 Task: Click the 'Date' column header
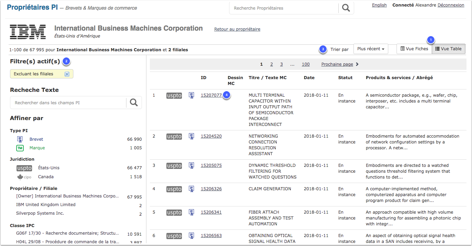coord(309,78)
